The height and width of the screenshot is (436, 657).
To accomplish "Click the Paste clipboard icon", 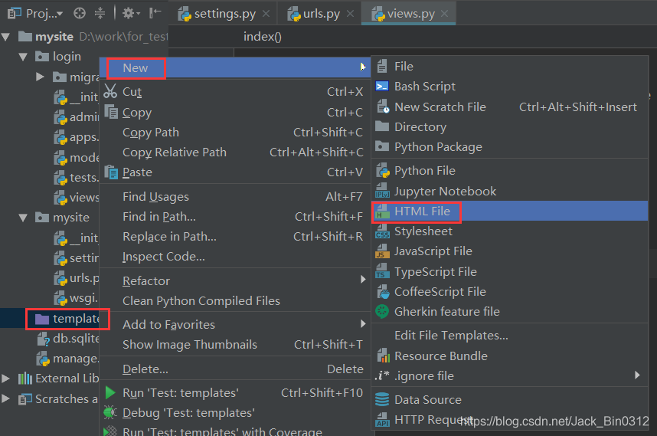I will (x=111, y=172).
